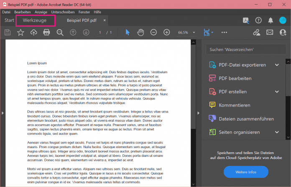The width and height of the screenshot is (291, 187).
Task: Zoom out with the minus icon
Action: coord(153,32)
